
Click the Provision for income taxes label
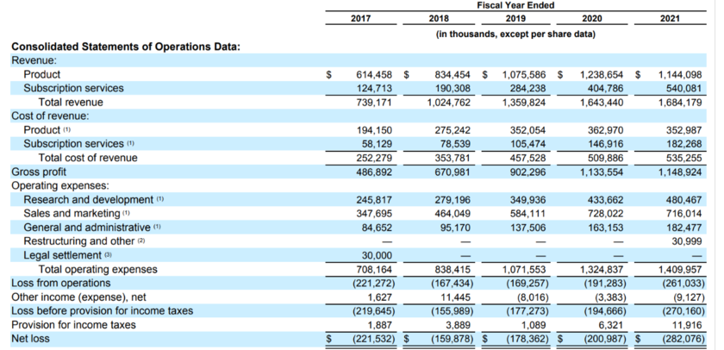[73, 325]
